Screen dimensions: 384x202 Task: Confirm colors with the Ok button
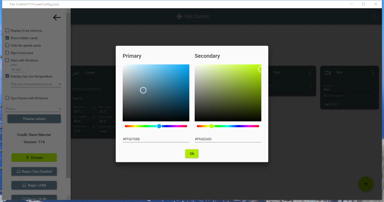[192, 154]
